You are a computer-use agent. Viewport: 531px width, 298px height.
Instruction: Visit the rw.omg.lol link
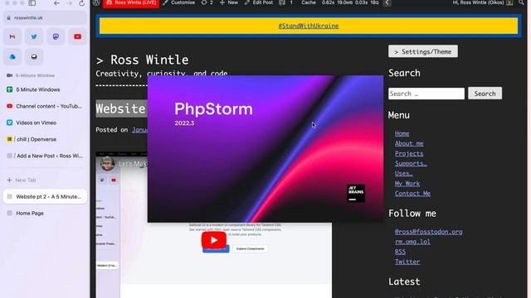(x=412, y=242)
